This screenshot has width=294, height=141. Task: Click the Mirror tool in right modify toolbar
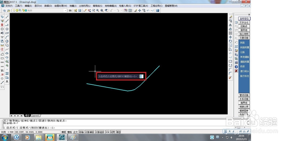[x=230, y=25]
